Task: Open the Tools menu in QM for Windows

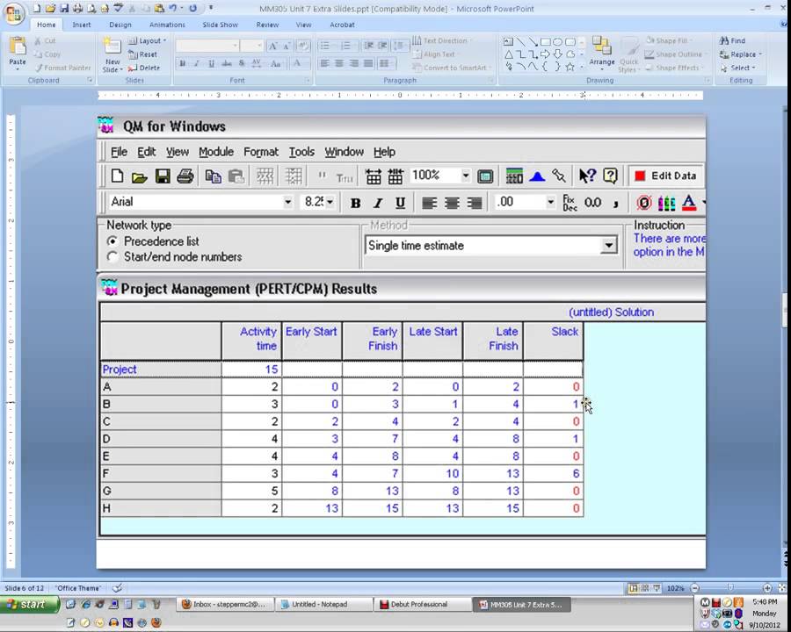Action: (301, 152)
